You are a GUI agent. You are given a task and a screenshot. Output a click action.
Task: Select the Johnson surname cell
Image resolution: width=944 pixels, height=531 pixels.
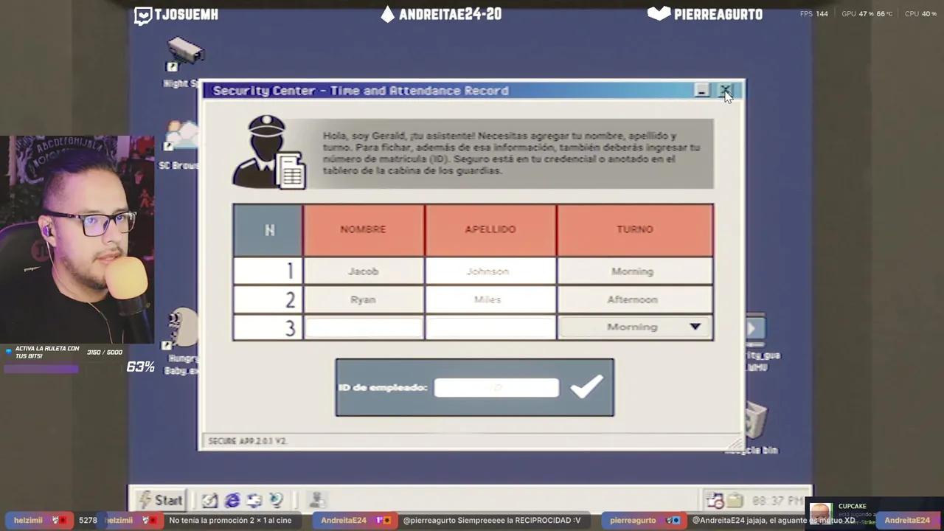pos(490,271)
